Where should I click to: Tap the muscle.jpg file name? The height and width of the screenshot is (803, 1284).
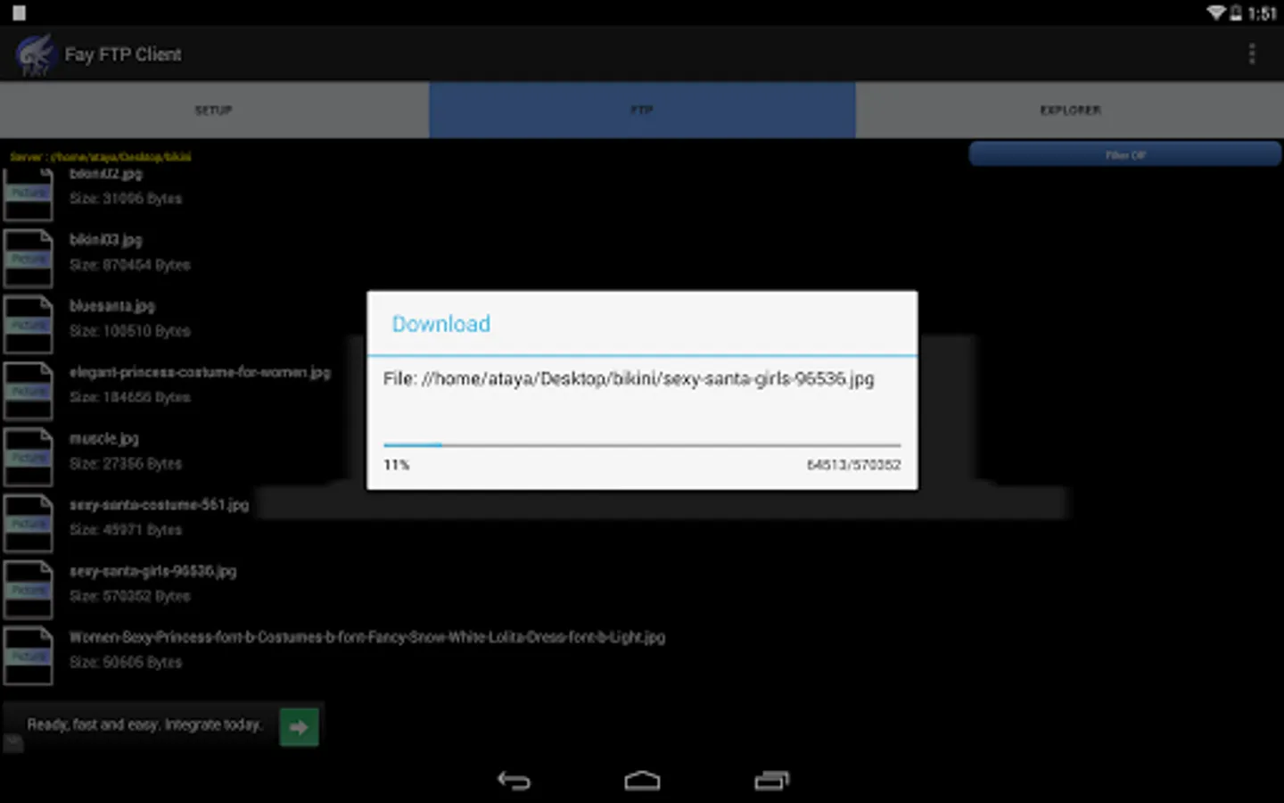[x=104, y=439]
